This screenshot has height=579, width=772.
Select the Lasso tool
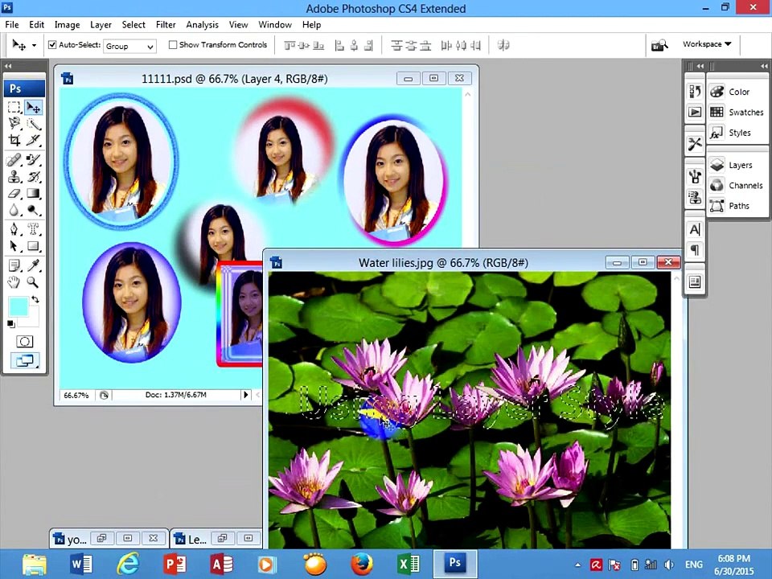click(x=14, y=124)
